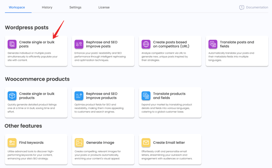Click the blue box icon for bulk products

point(12,96)
